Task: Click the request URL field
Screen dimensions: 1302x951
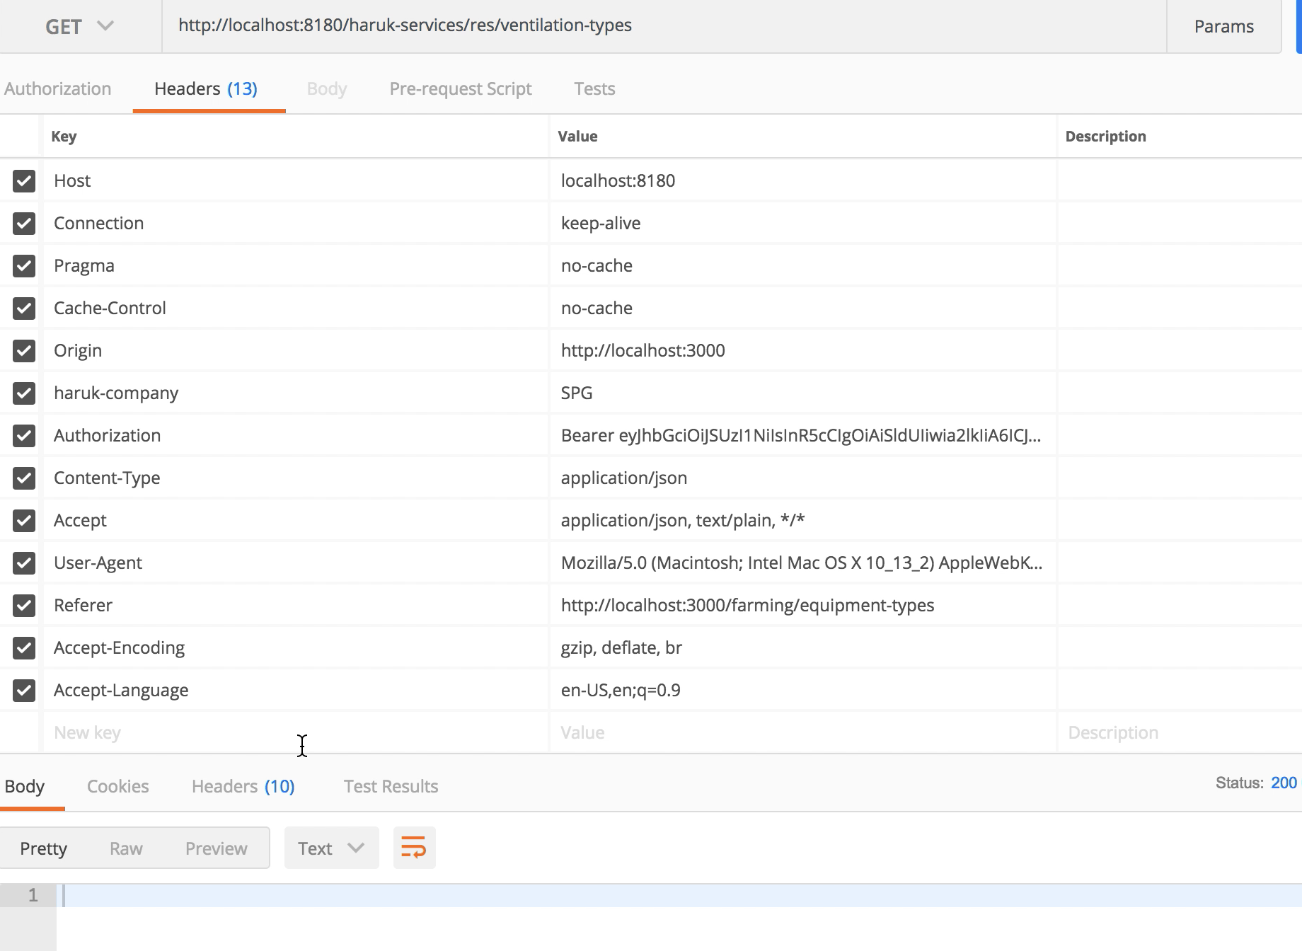Action: click(664, 26)
